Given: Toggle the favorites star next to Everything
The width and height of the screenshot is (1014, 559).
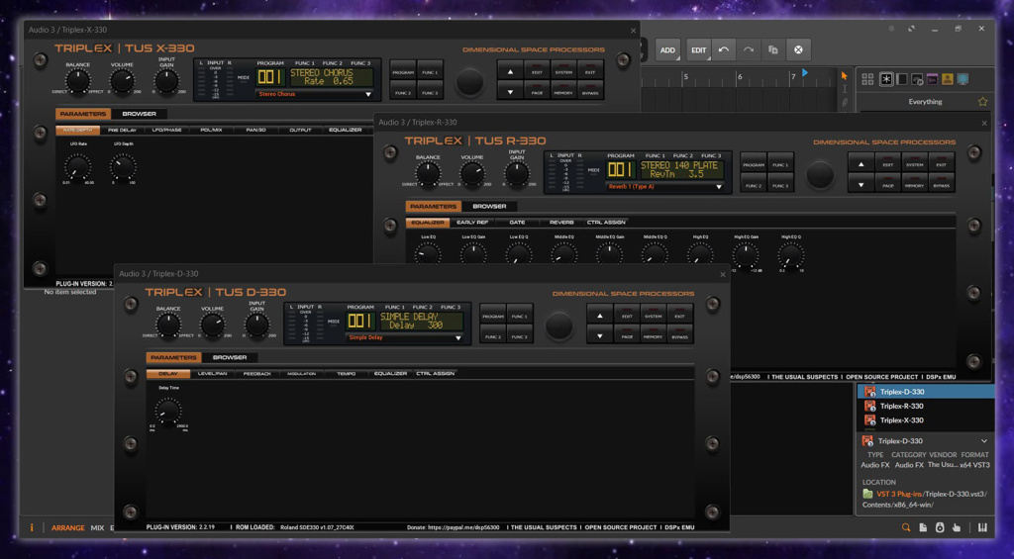Looking at the screenshot, I should pyautogui.click(x=983, y=102).
